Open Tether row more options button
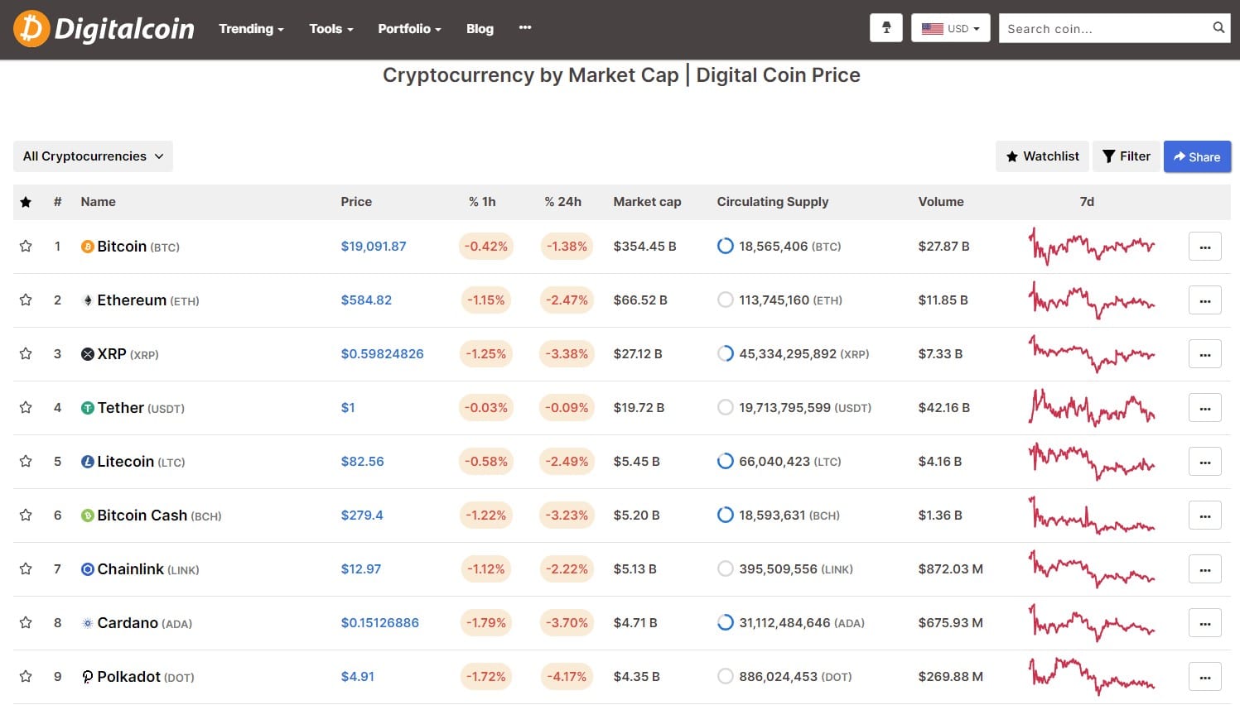Screen dimensions: 1240x705 coord(1205,408)
